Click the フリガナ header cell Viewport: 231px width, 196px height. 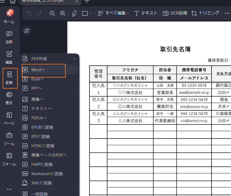click(x=130, y=70)
